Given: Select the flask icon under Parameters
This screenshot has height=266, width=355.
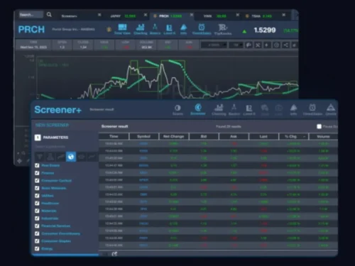Looking at the screenshot, I should [50, 157].
